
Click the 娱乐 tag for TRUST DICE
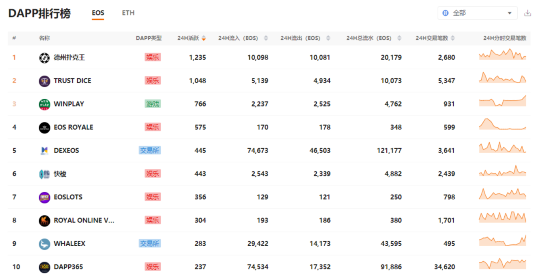pyautogui.click(x=153, y=81)
